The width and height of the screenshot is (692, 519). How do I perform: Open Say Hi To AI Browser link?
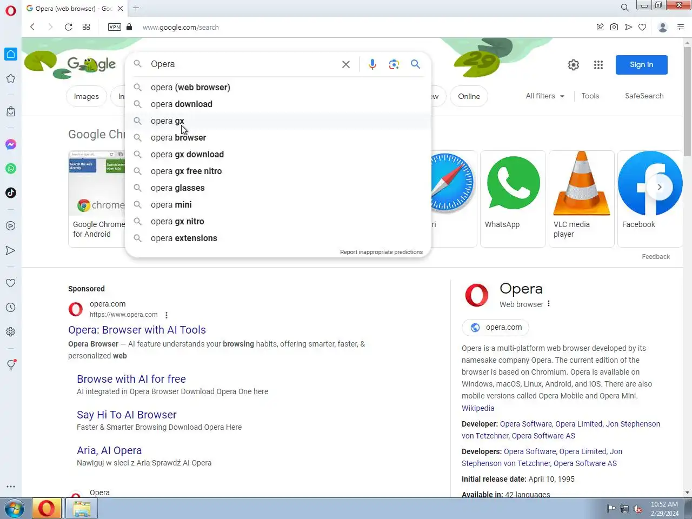point(127,415)
